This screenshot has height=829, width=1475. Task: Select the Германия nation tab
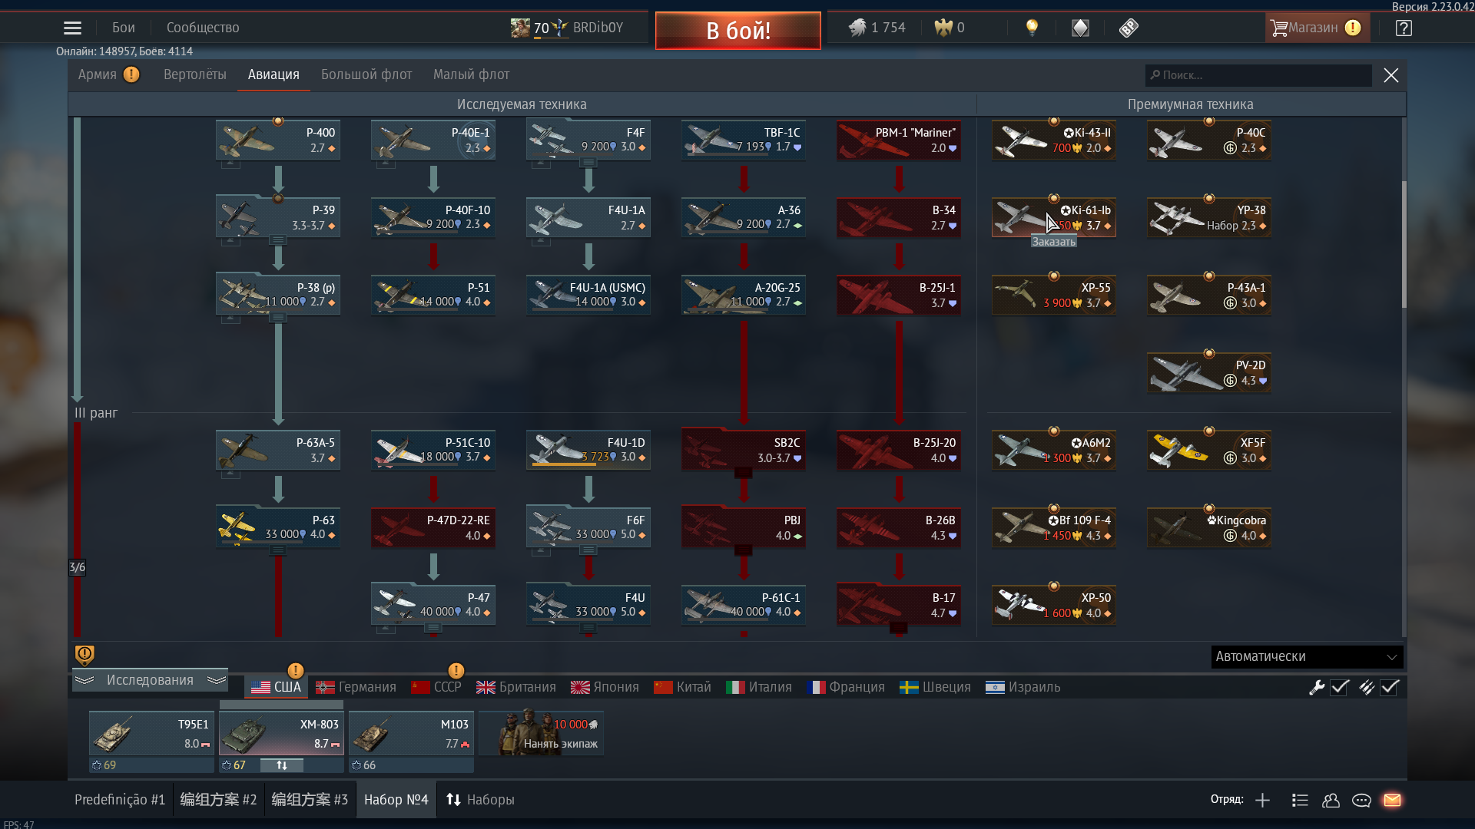(x=356, y=687)
